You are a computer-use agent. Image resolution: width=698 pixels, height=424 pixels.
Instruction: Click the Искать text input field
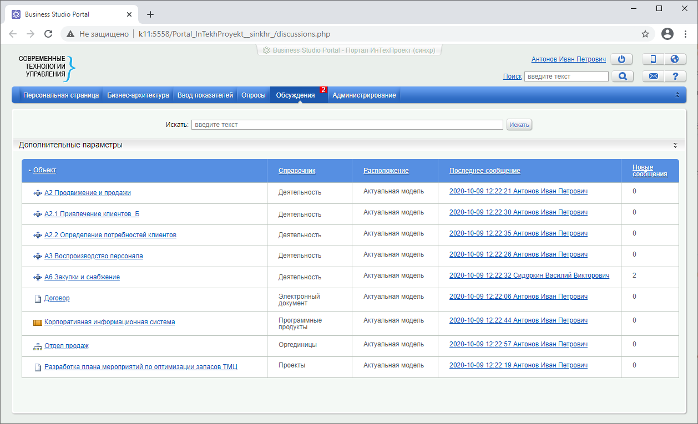tap(347, 125)
